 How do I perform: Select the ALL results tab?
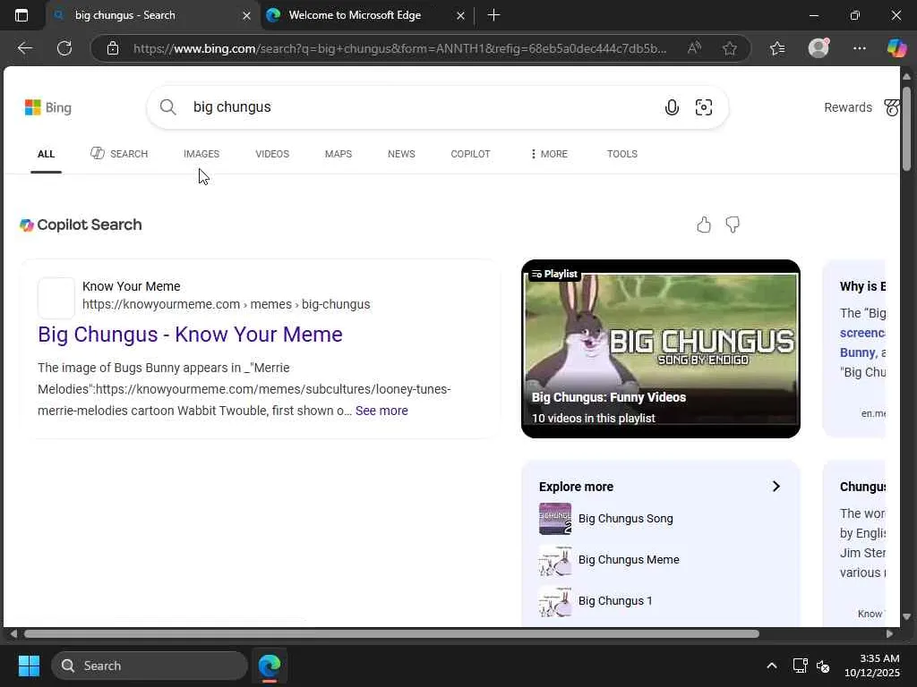click(47, 154)
